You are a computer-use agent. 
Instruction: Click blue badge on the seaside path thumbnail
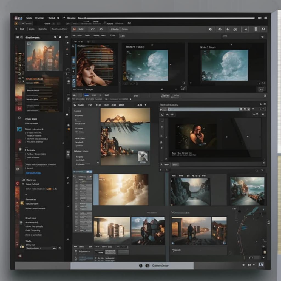coord(173,243)
